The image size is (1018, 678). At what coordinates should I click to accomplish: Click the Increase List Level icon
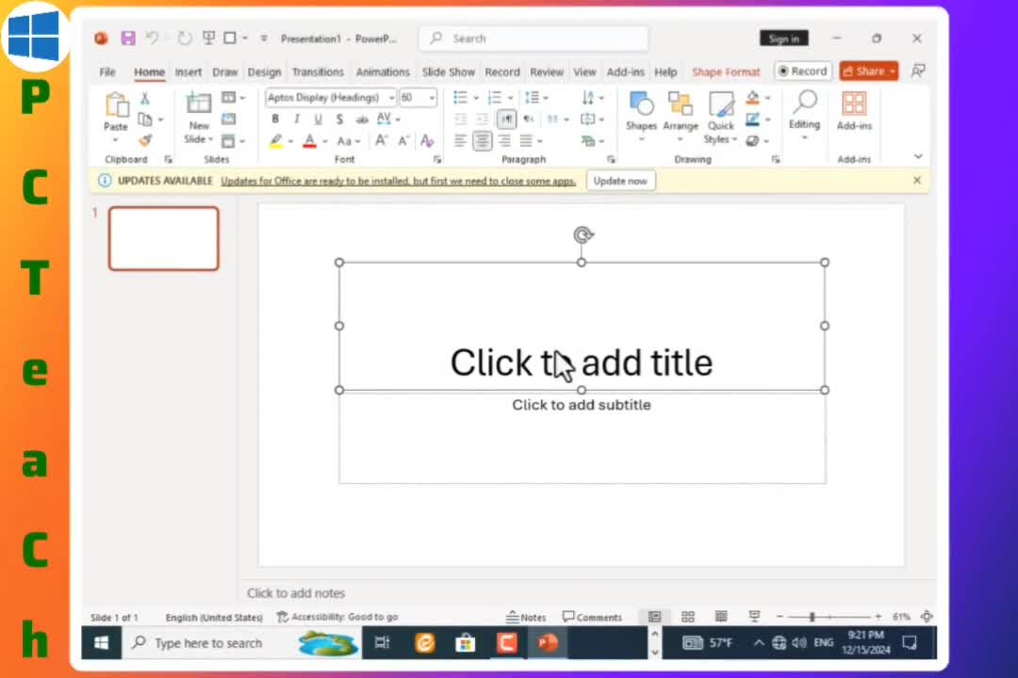[x=483, y=120]
